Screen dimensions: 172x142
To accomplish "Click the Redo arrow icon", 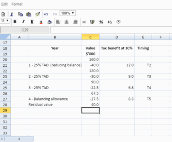I will point(55,14).
